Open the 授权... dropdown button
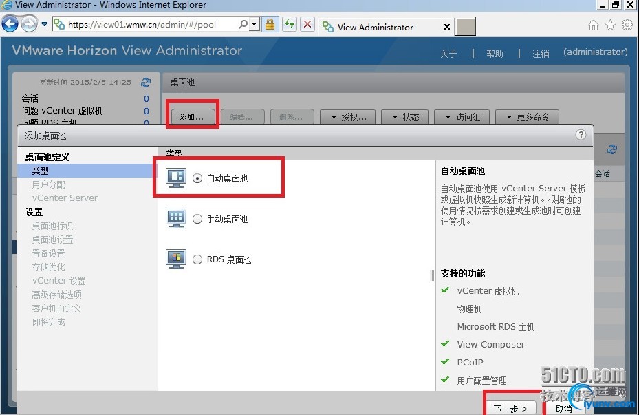The width and height of the screenshot is (639, 415). (348, 118)
